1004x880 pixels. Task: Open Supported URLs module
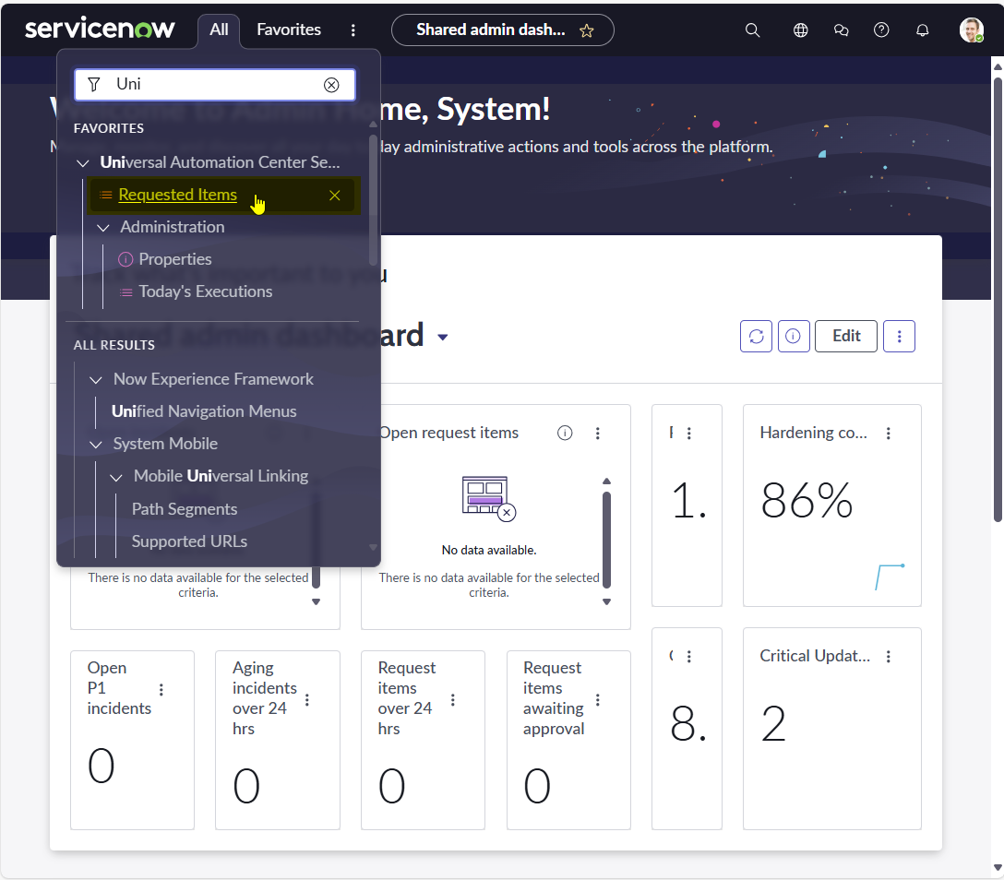pos(189,541)
